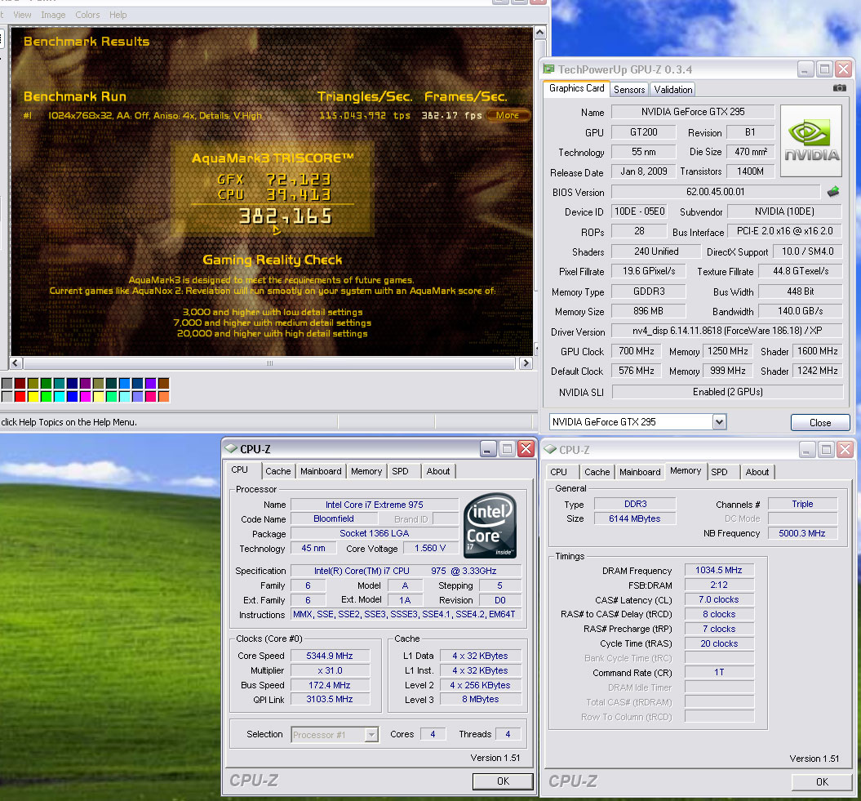Viewport: 861px width, 801px height.
Task: Click the NVIDIA SLI value 'Enabled (2 GPUs)'
Action: (x=728, y=392)
